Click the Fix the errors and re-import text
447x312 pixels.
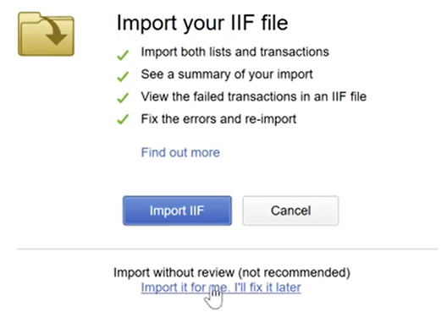click(x=218, y=119)
